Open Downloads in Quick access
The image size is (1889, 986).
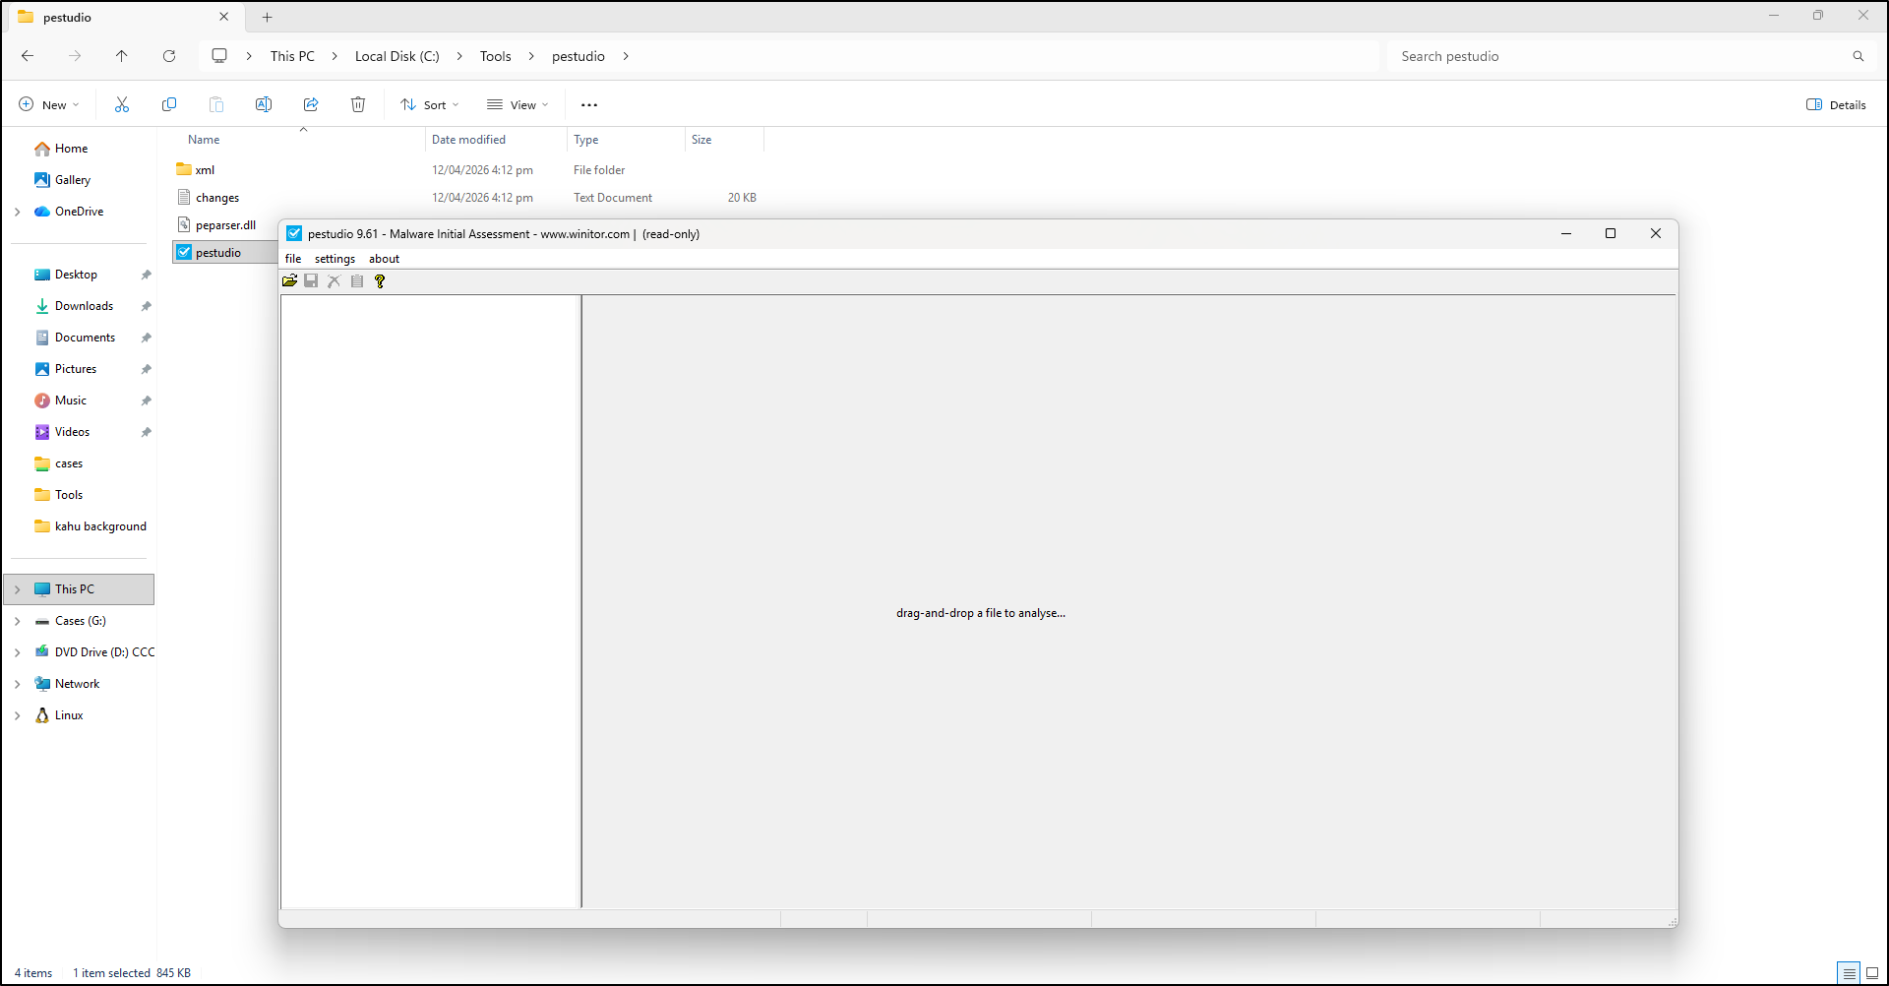coord(84,306)
